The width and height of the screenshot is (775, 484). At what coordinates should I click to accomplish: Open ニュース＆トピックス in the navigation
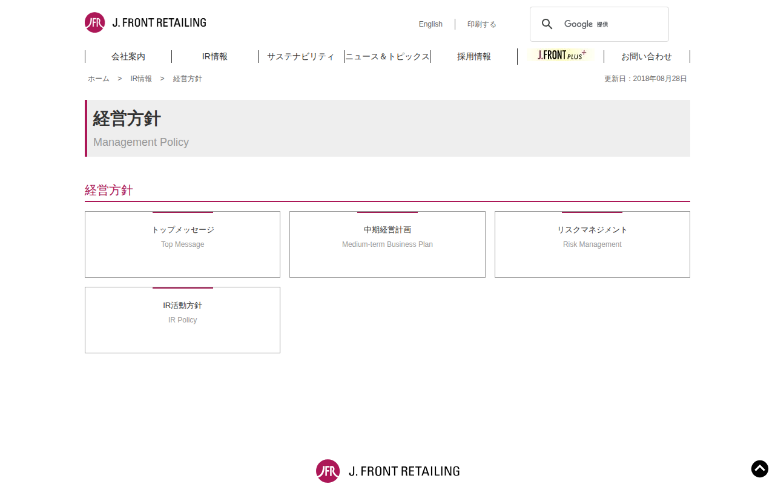click(387, 56)
